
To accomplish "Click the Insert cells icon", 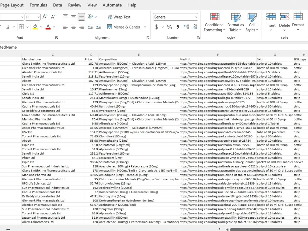I will coord(271,17).
